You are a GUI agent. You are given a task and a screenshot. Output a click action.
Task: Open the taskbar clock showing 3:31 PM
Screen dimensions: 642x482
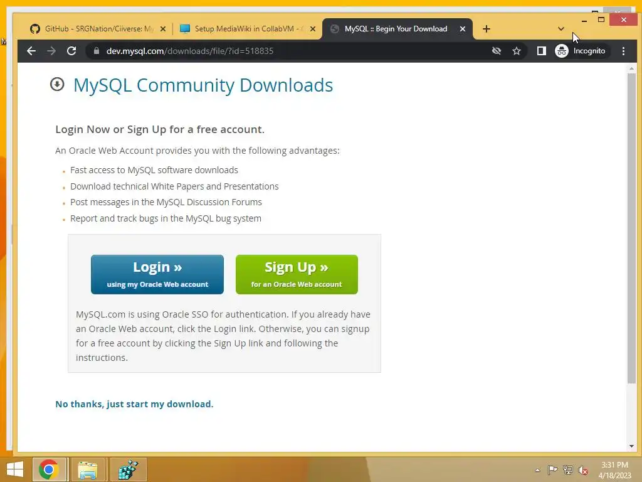tap(614, 470)
